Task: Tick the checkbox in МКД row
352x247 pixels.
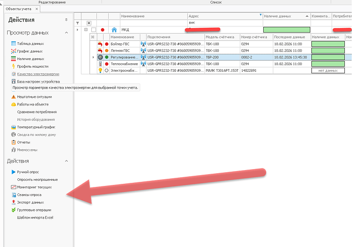Action: pyautogui.click(x=93, y=30)
